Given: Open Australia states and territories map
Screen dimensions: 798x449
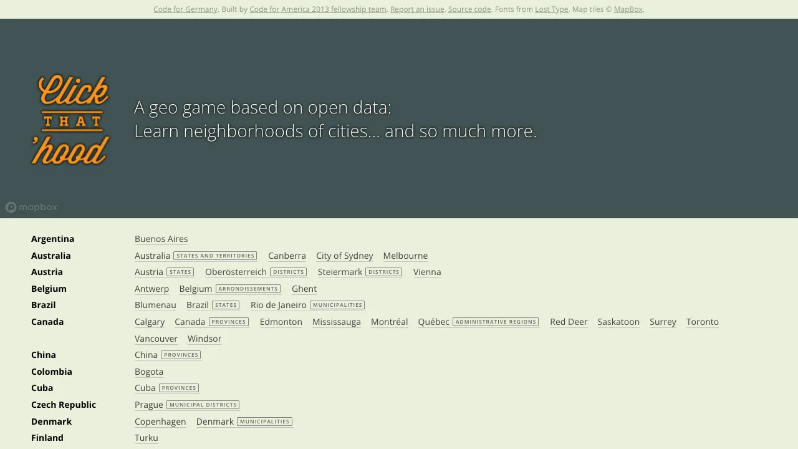Looking at the screenshot, I should click(x=196, y=256).
